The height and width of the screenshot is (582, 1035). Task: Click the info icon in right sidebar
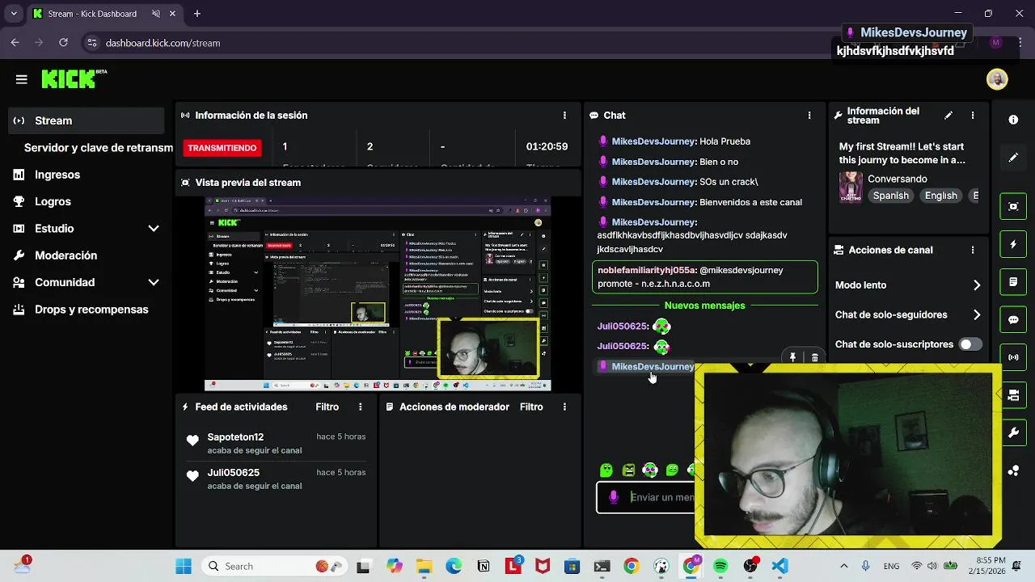1013,120
